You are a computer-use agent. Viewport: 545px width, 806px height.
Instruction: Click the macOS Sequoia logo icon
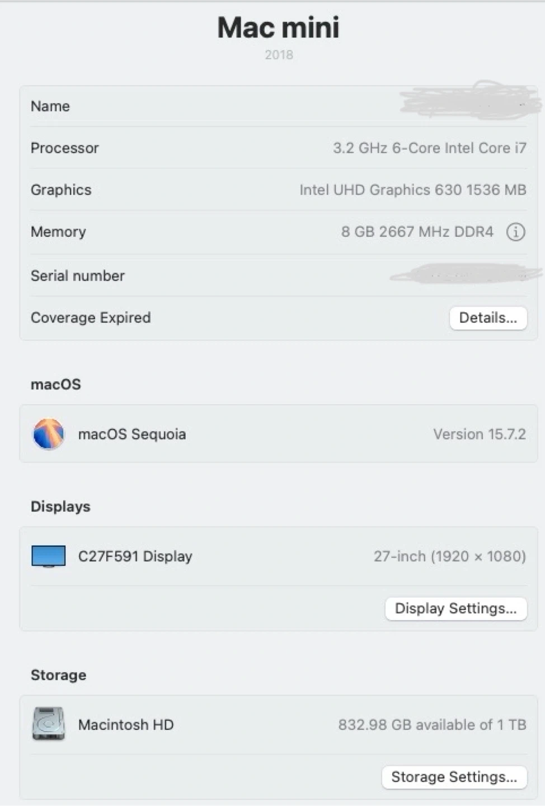pyautogui.click(x=49, y=434)
